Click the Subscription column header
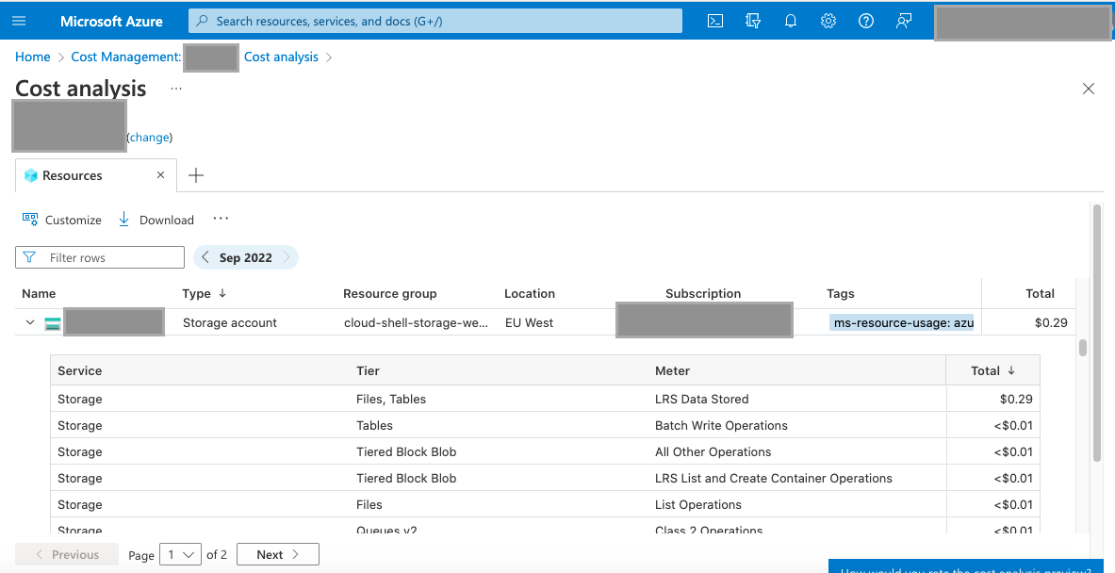1115x573 pixels. [x=703, y=294]
